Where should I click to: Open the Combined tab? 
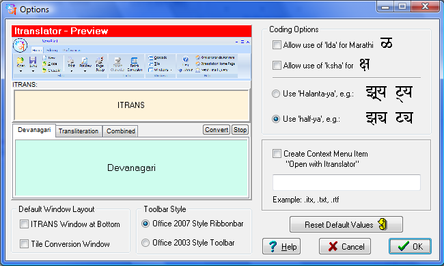(x=121, y=131)
